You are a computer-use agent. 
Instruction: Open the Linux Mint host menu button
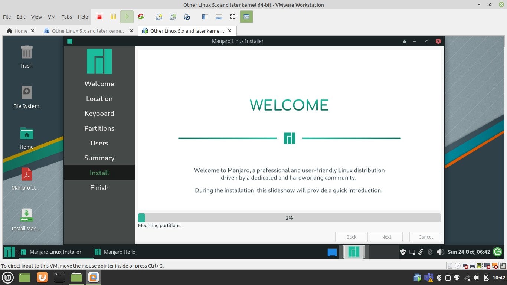[8, 277]
